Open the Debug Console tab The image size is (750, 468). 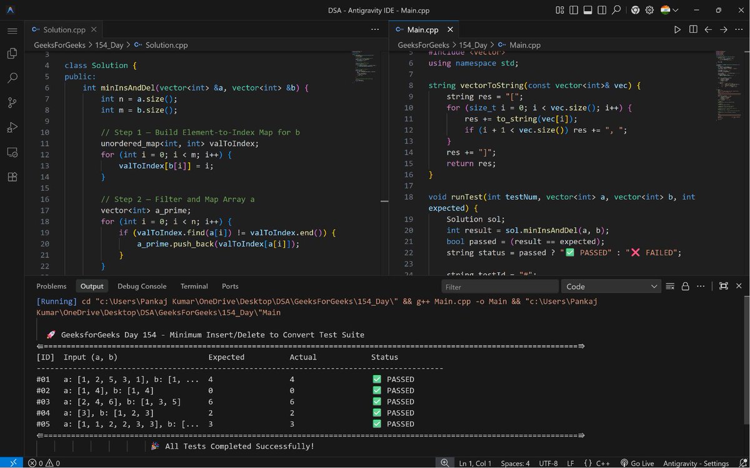[142, 286]
